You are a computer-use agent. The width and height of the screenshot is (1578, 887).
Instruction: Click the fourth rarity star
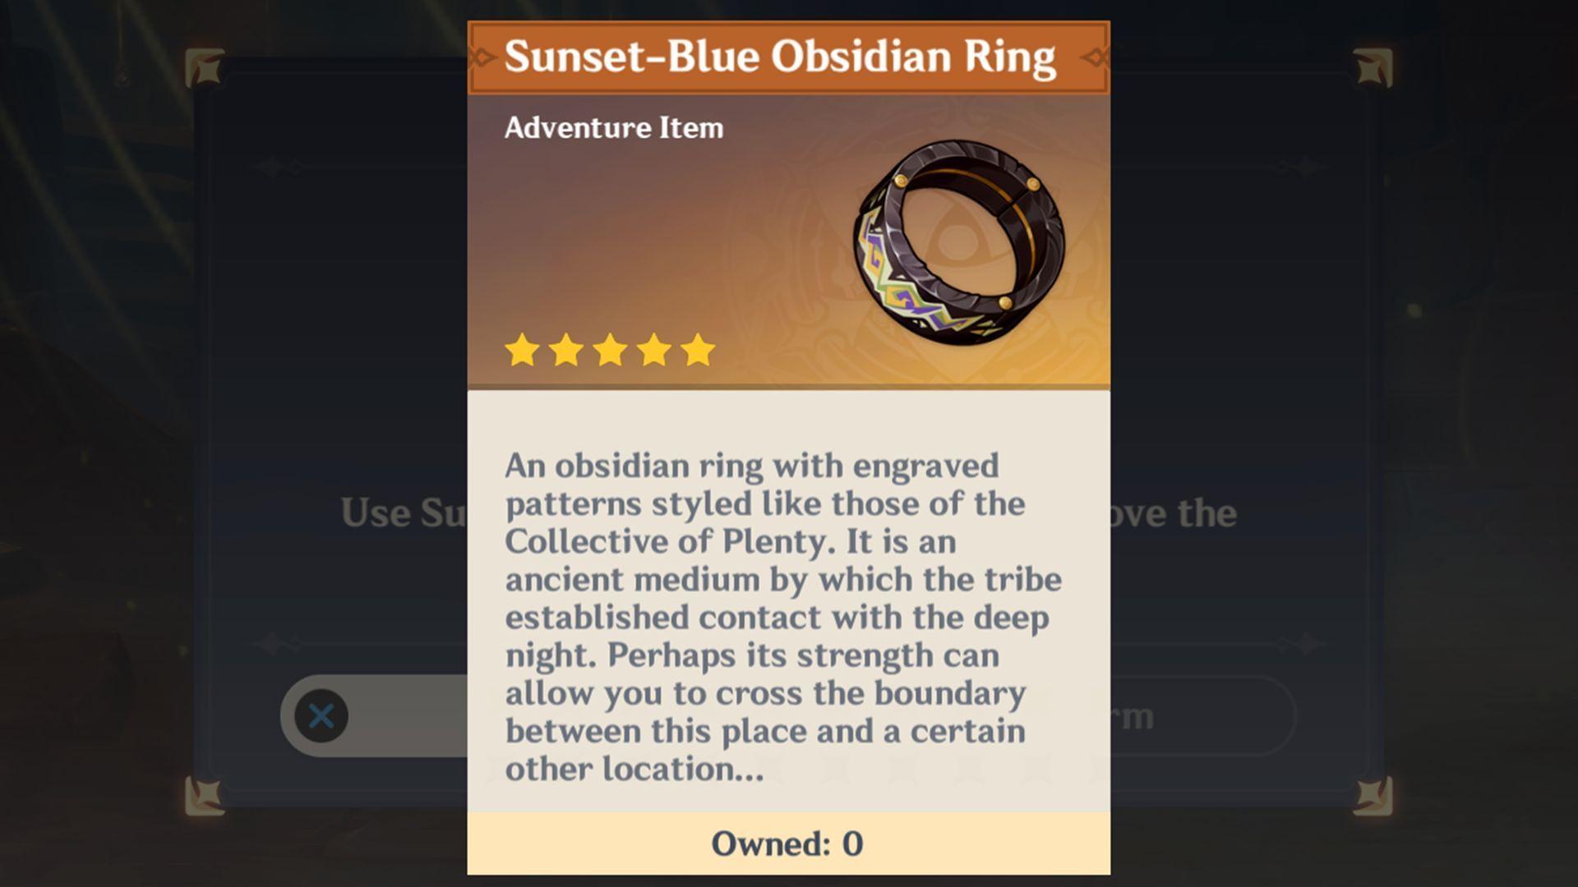click(654, 351)
